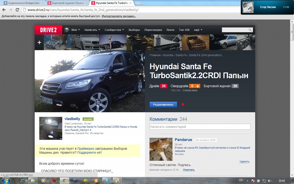This screenshot has height=184, width=294.
Task: Expand the Написать dropdown menu
Action: tap(92, 30)
